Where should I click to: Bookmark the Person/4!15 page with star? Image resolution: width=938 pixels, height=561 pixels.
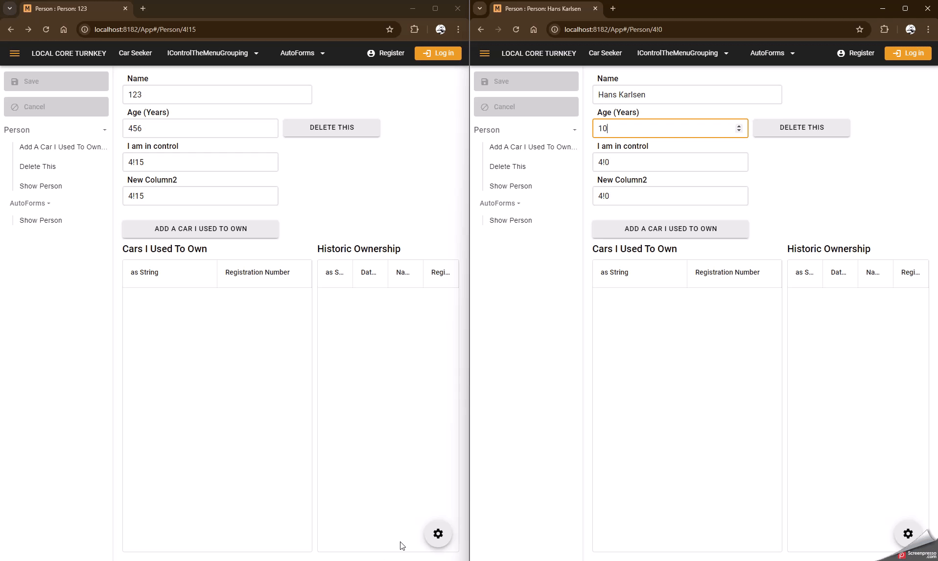click(x=390, y=29)
